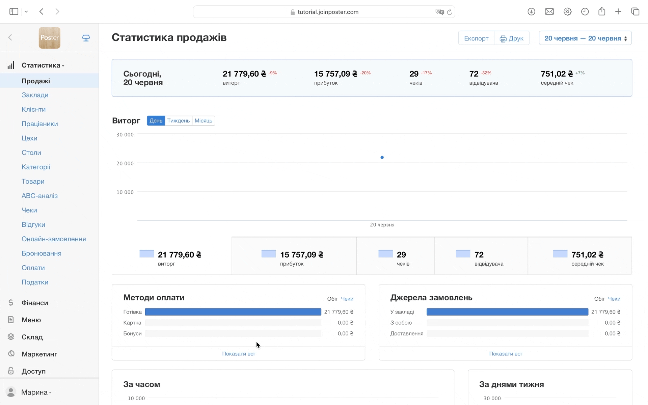Open the Марина account dropdown
The width and height of the screenshot is (648, 405).
(36, 392)
